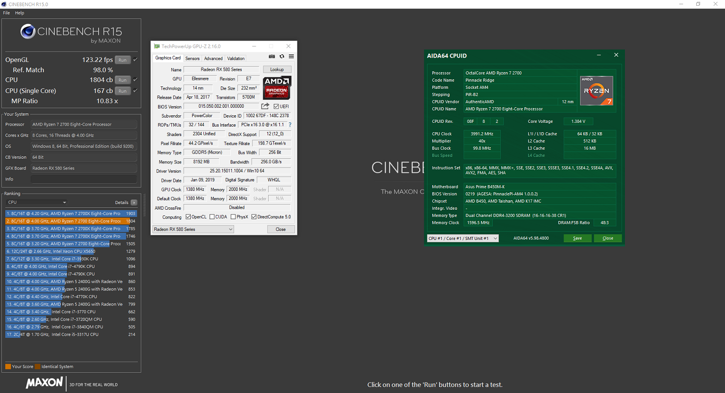
Task: Open the CPU #1 / Core #1 dropdown
Action: pos(463,238)
